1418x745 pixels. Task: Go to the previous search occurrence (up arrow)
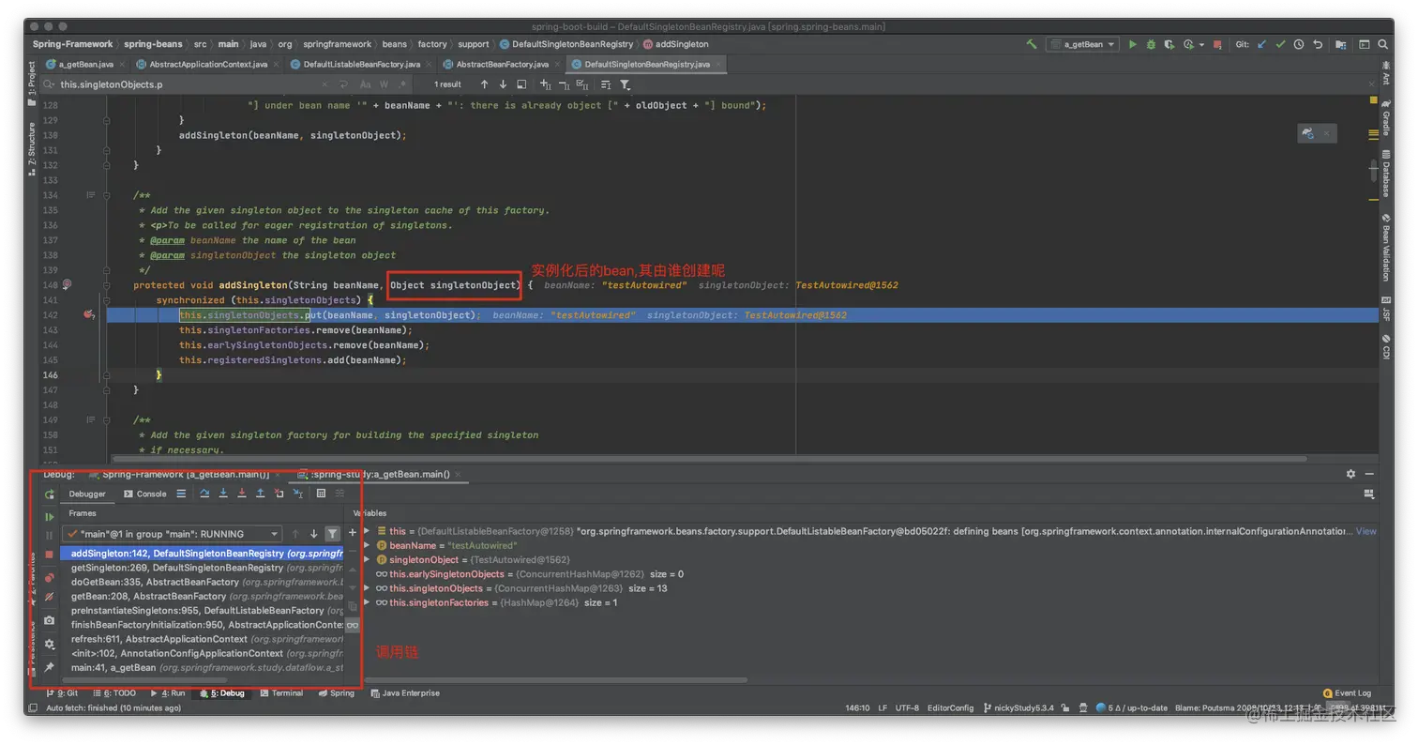tap(484, 84)
